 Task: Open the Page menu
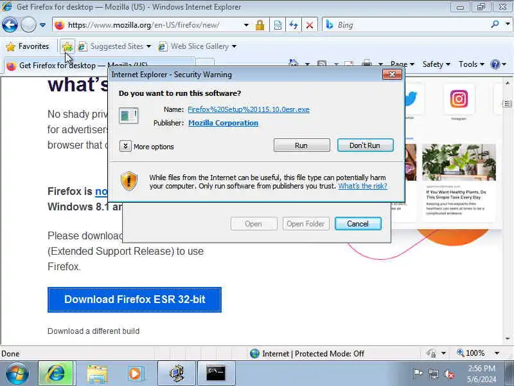coord(403,64)
